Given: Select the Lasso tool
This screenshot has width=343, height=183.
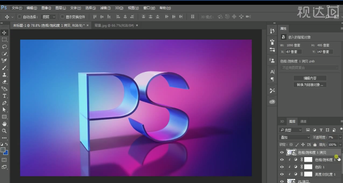Looking at the screenshot, I should [4, 47].
